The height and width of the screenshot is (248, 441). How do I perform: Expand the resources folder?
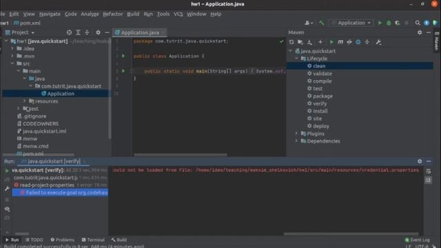[25, 101]
